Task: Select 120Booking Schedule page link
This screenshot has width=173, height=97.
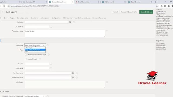Action: click(163, 20)
